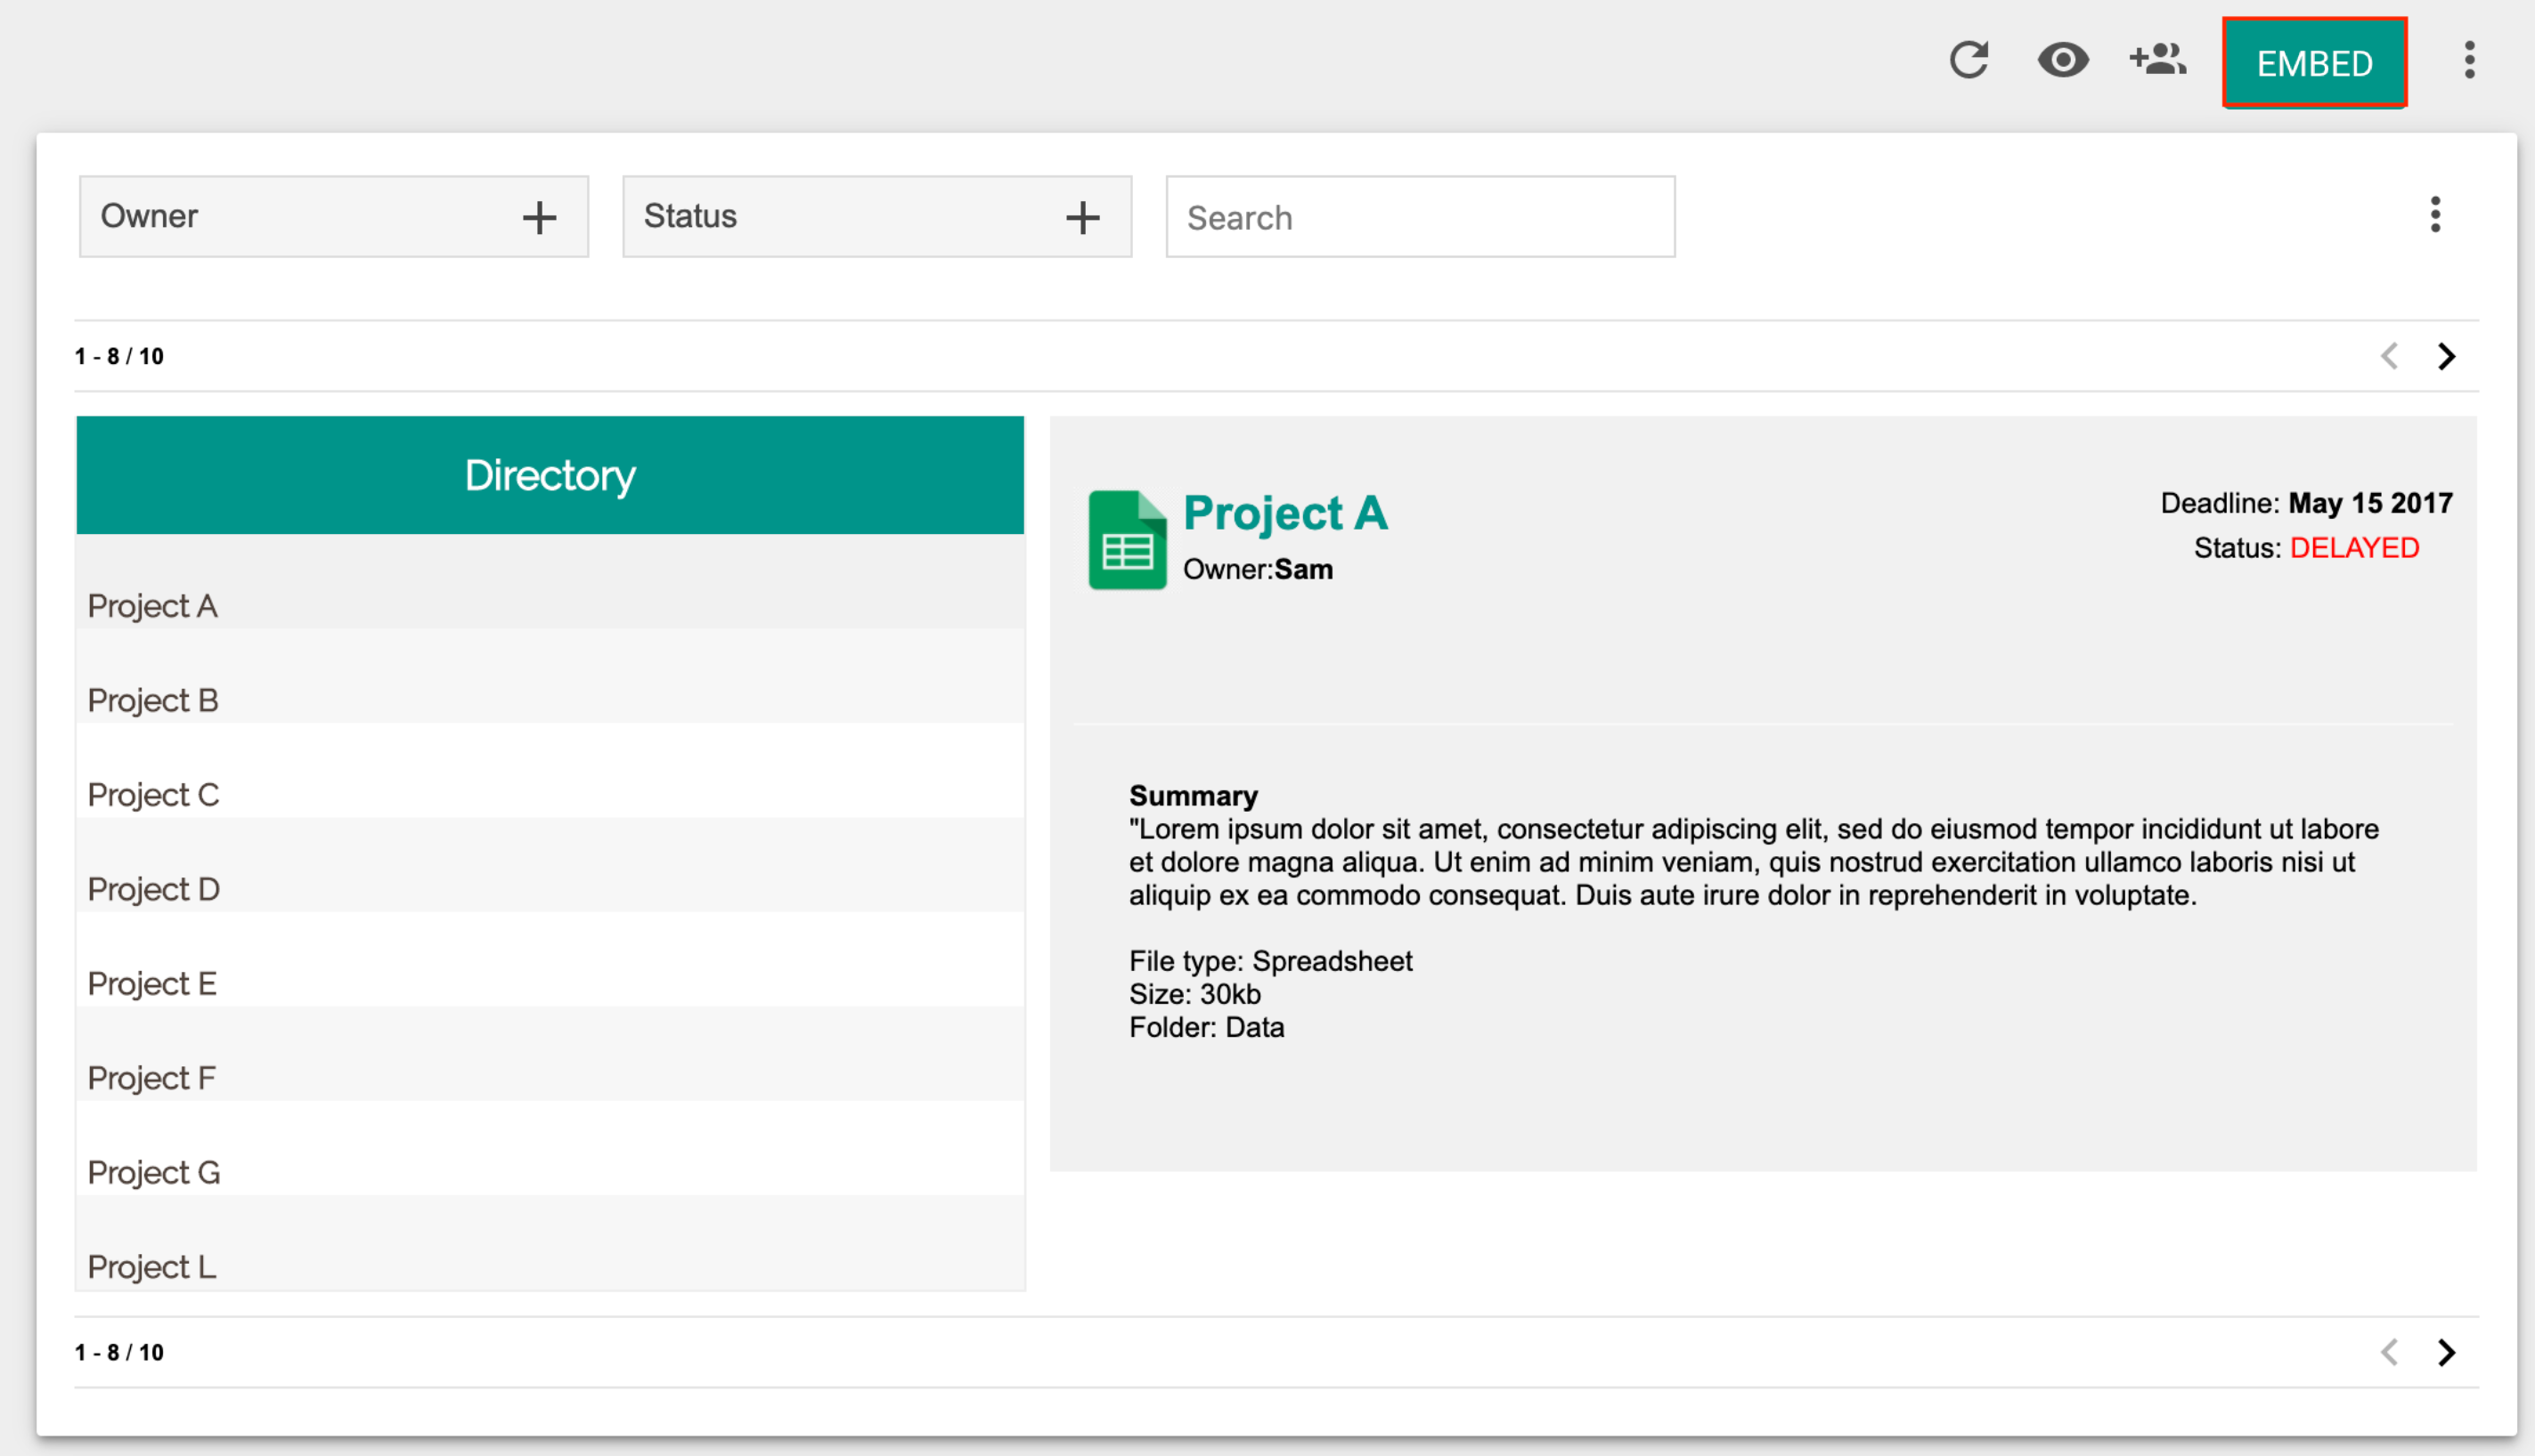Click bottom previous page arrow
Screen dimensions: 2535x1456
2390,1352
